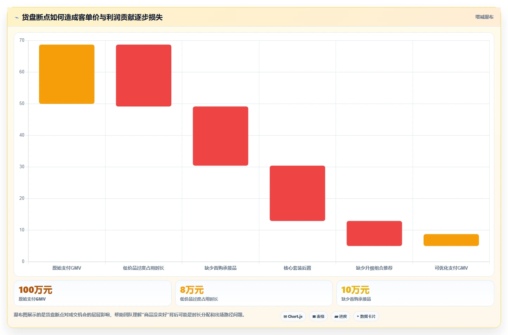Screen dimensions: 508x335
Task: Click the 可优化支付GMV orange bar
Action: tap(451, 240)
